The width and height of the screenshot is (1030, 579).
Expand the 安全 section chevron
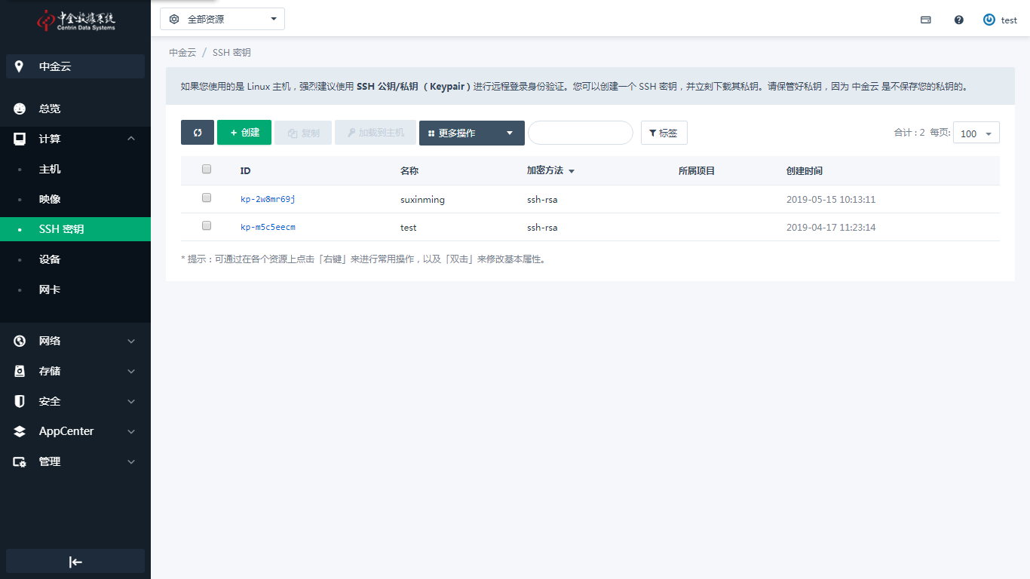tap(131, 402)
